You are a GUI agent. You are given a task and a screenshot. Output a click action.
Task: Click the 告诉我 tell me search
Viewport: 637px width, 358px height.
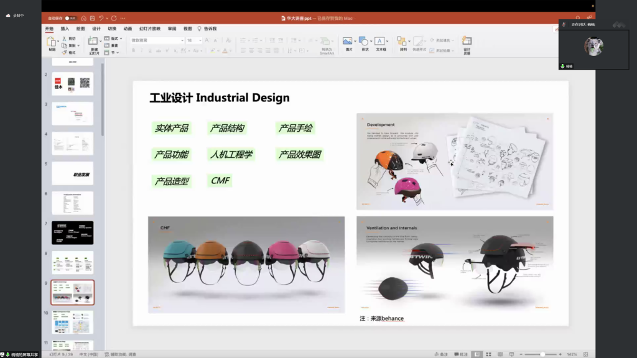(x=207, y=29)
